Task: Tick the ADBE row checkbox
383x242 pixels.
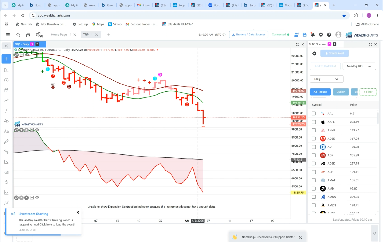Action: (314, 139)
